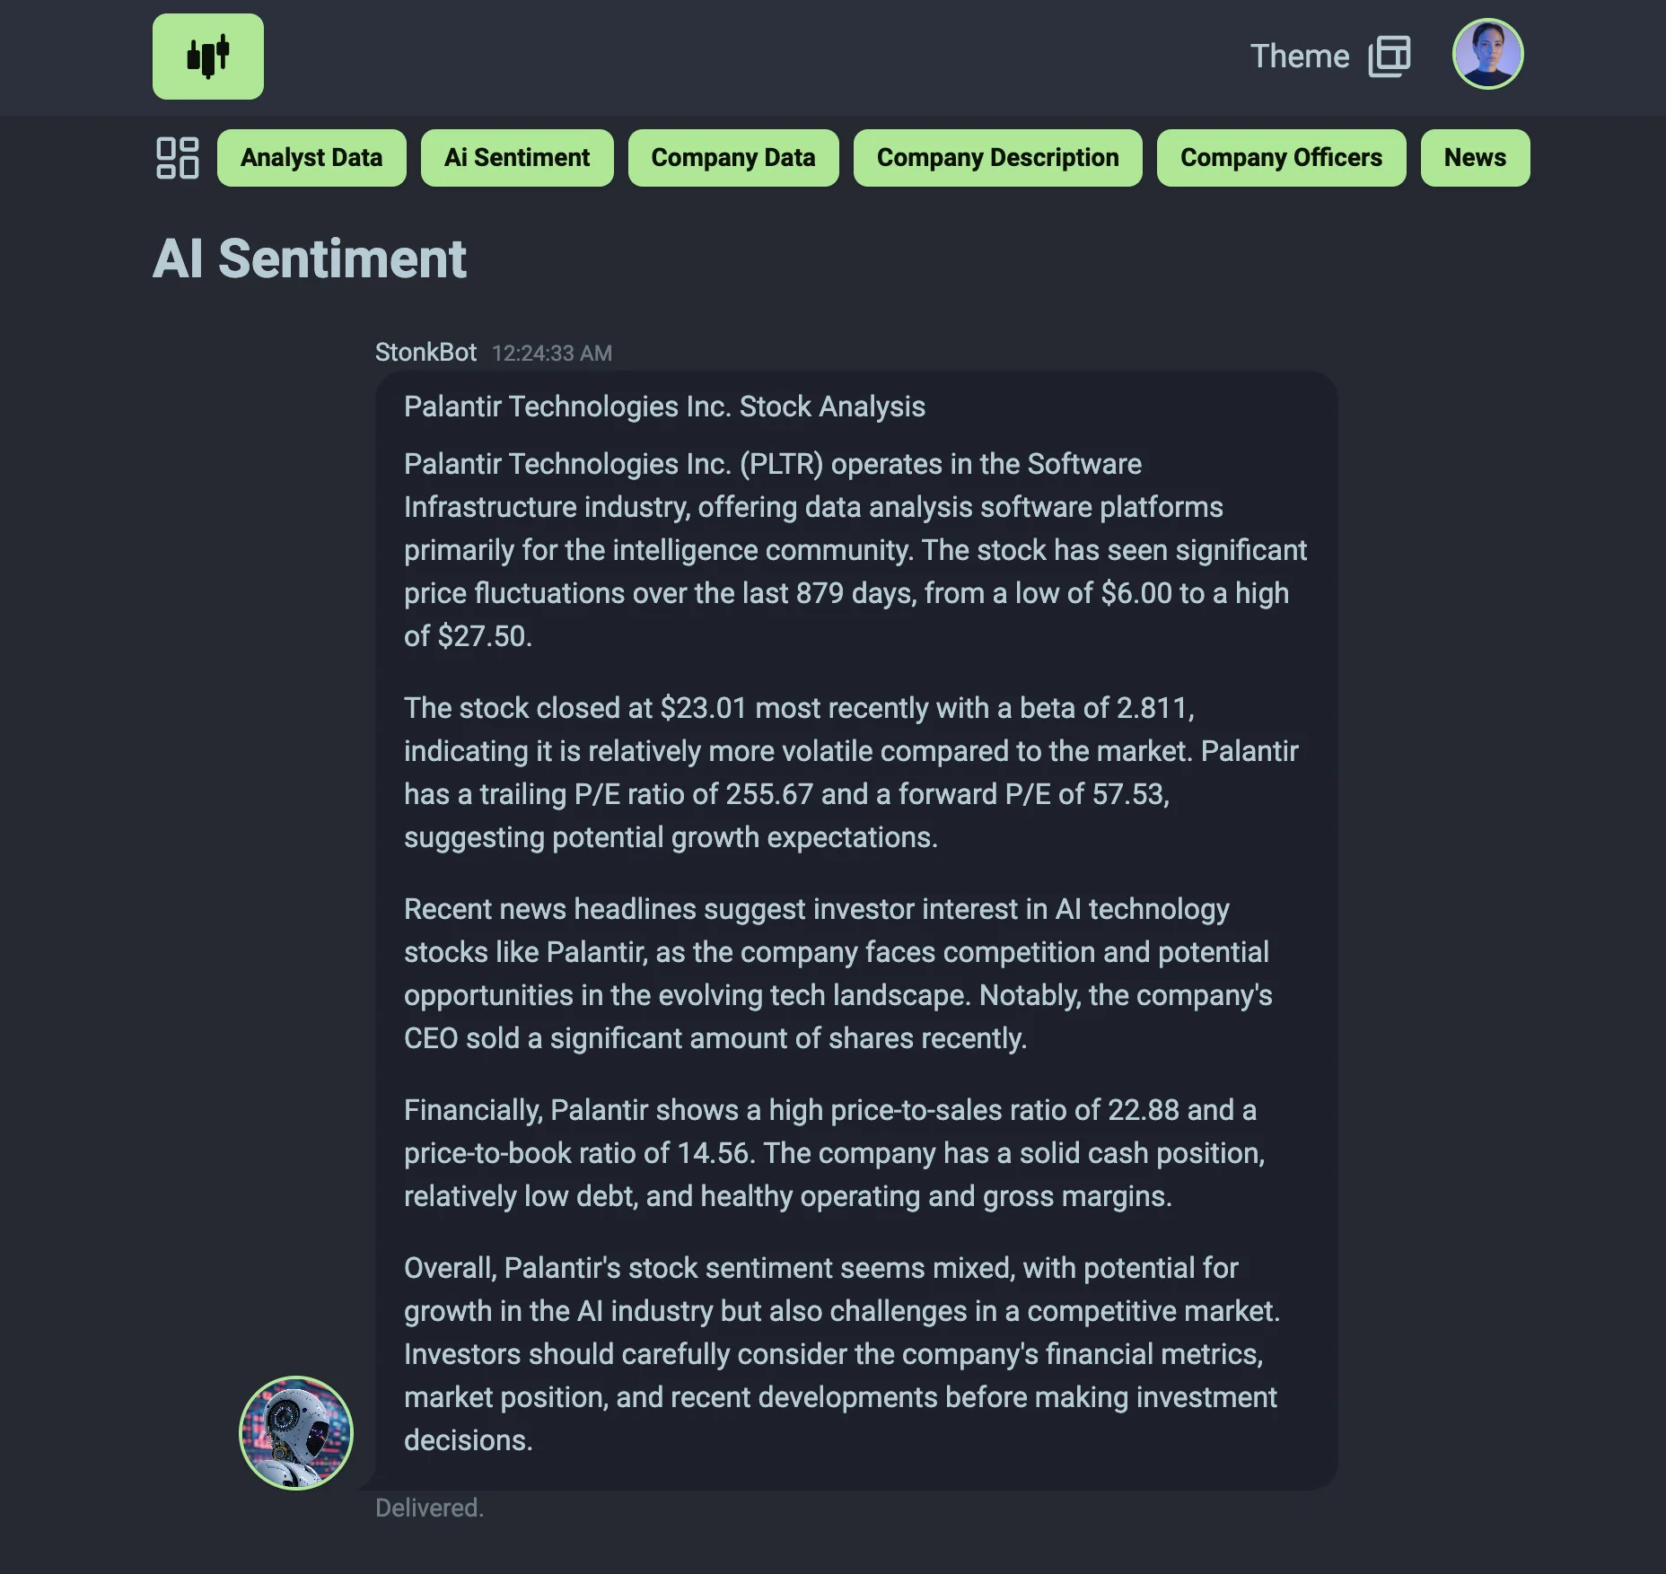Click the Palantir Stock Analysis message title
Image resolution: width=1666 pixels, height=1574 pixels.
click(664, 407)
